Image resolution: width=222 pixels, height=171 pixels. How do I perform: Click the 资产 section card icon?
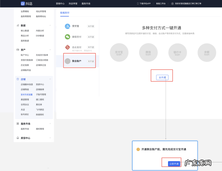18,50
